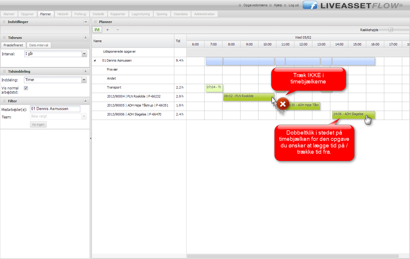Collapse the Tidsinddeling section

click(85, 71)
